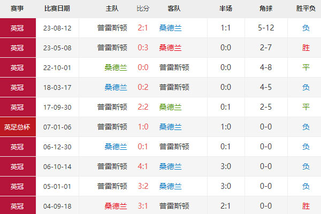The image size is (321, 214).
Task: Click the 比赛日期 column header
Action: (x=58, y=9)
